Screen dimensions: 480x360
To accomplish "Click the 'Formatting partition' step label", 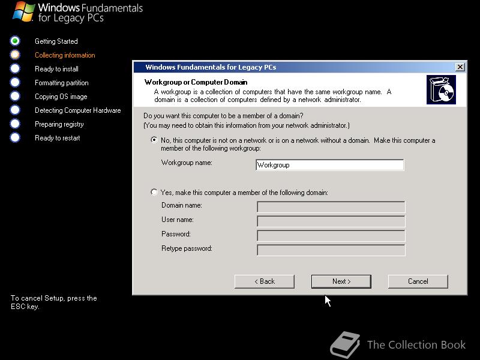I will (62, 83).
